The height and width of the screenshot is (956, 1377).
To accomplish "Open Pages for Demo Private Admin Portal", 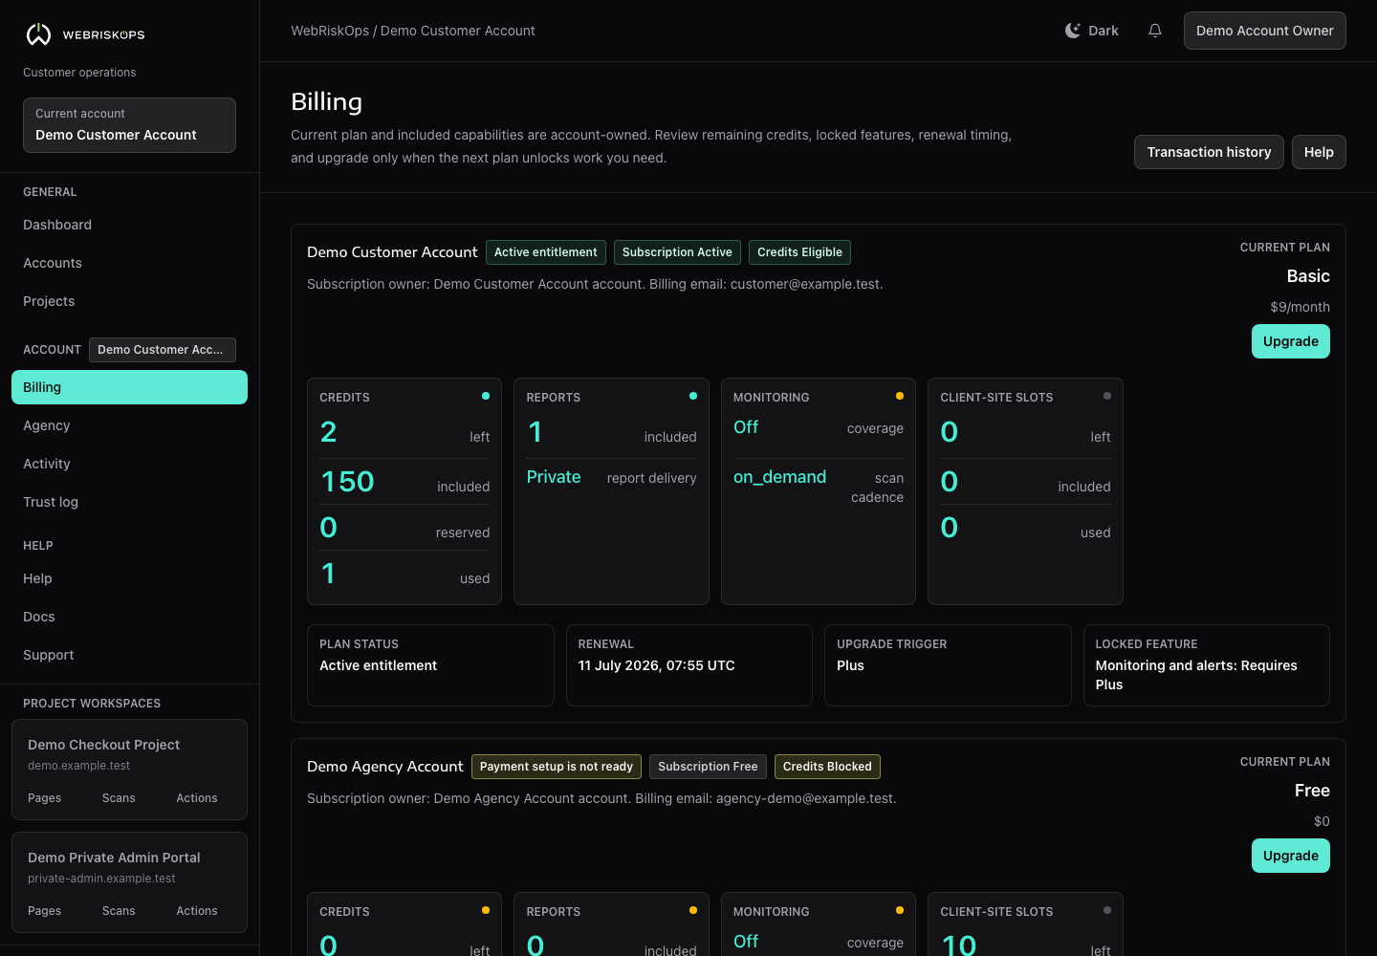I will [x=44, y=911].
